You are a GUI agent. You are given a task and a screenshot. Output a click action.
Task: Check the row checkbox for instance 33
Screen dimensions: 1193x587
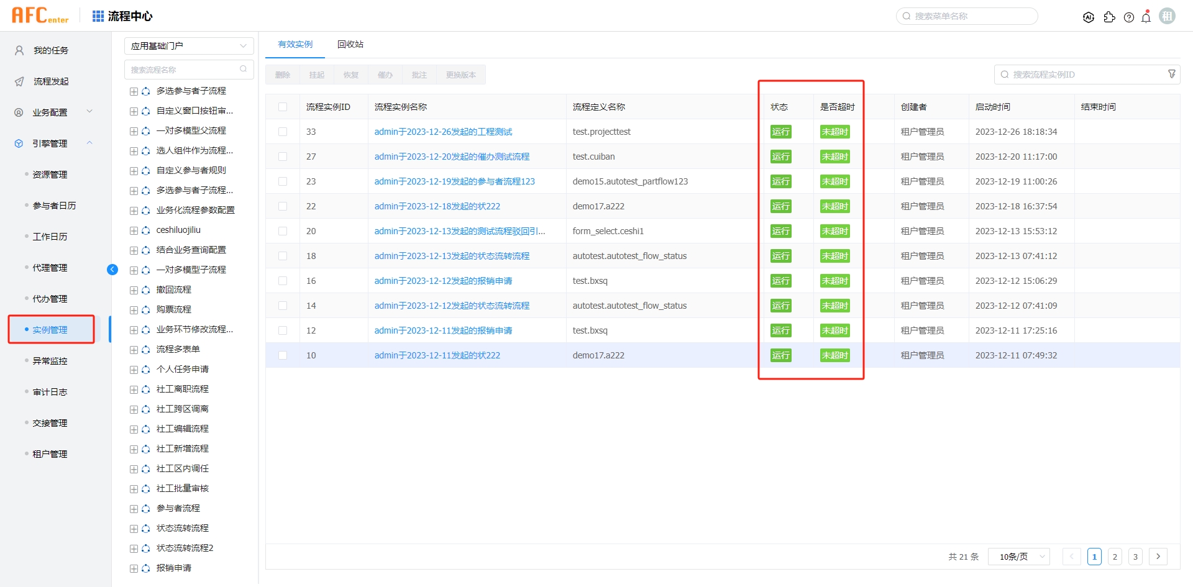point(283,132)
